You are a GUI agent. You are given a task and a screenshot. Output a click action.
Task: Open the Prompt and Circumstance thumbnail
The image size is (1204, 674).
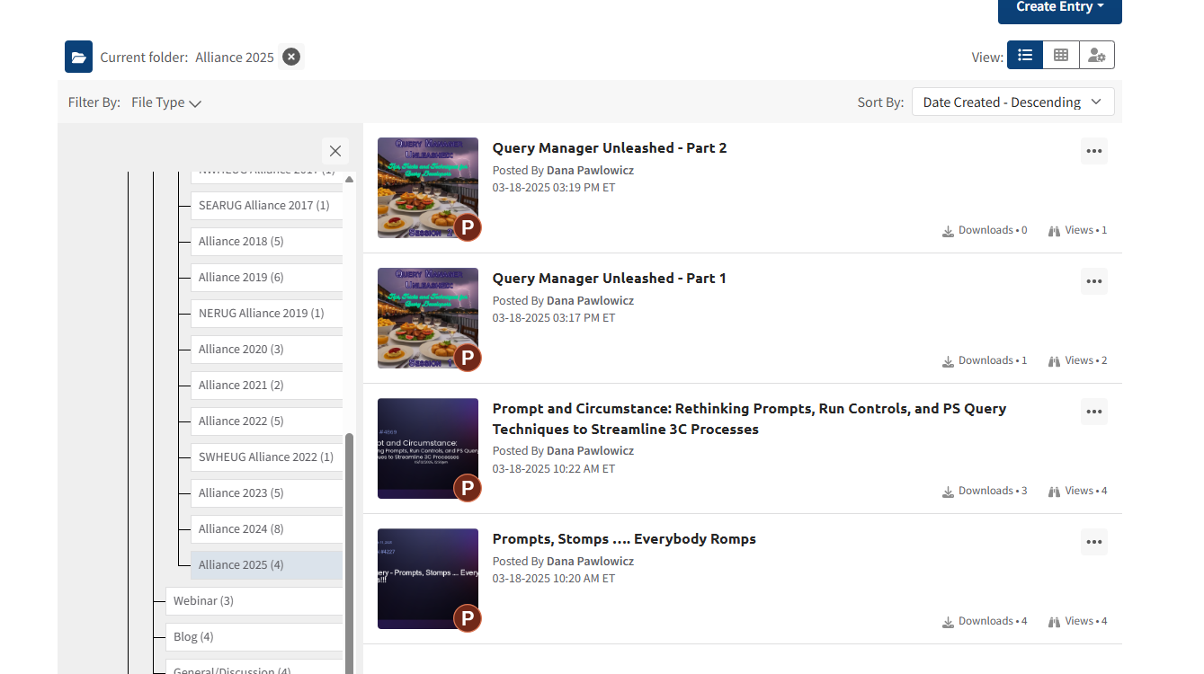[x=428, y=448]
